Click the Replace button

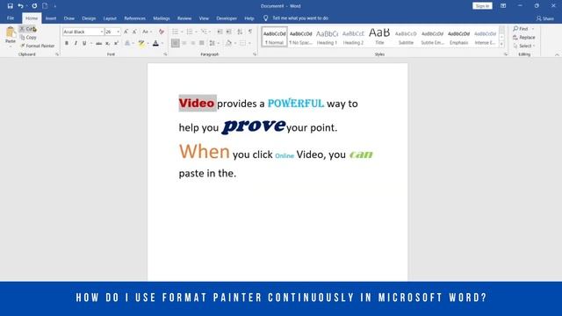click(x=524, y=37)
